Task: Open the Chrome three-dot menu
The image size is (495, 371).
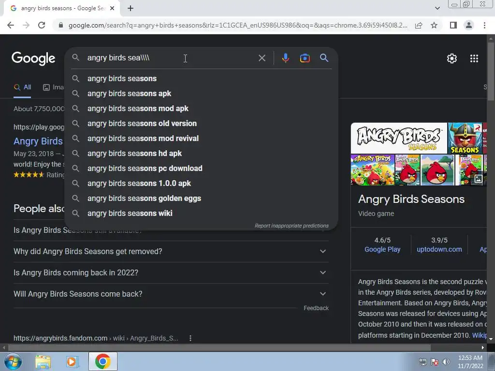Action: coord(484,25)
